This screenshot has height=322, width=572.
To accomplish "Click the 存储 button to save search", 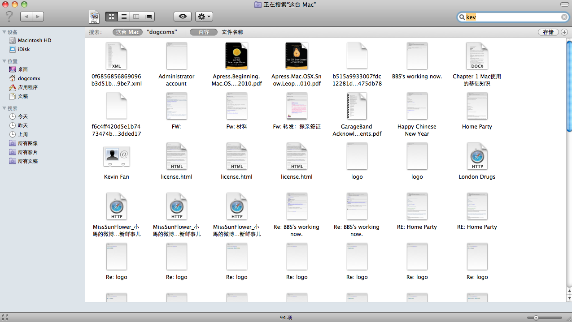I will coord(548,32).
